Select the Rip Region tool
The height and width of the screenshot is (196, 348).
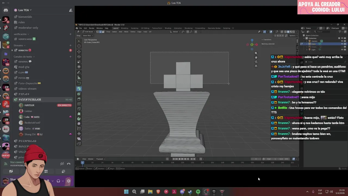tap(79, 144)
